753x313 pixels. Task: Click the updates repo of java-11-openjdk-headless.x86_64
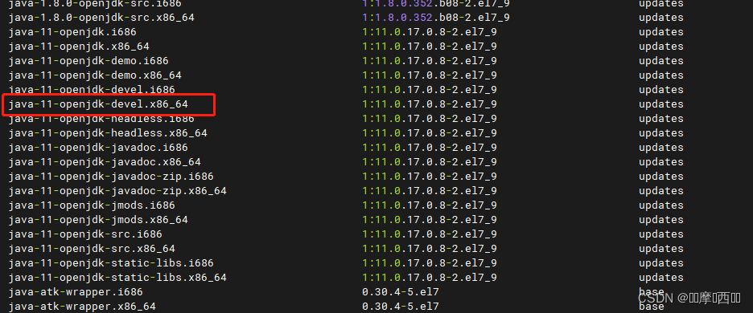[x=660, y=132]
